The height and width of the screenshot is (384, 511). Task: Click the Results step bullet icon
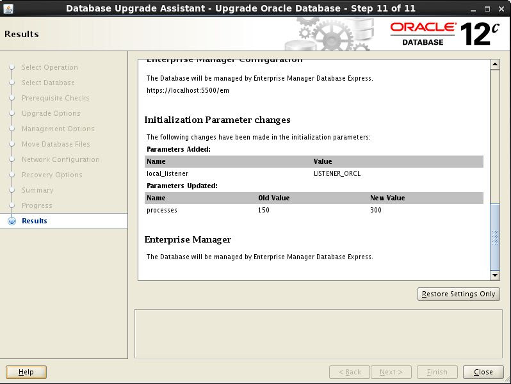point(12,221)
